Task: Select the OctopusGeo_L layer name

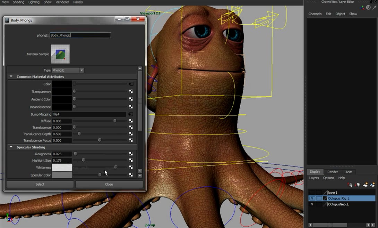Action: click(x=338, y=204)
